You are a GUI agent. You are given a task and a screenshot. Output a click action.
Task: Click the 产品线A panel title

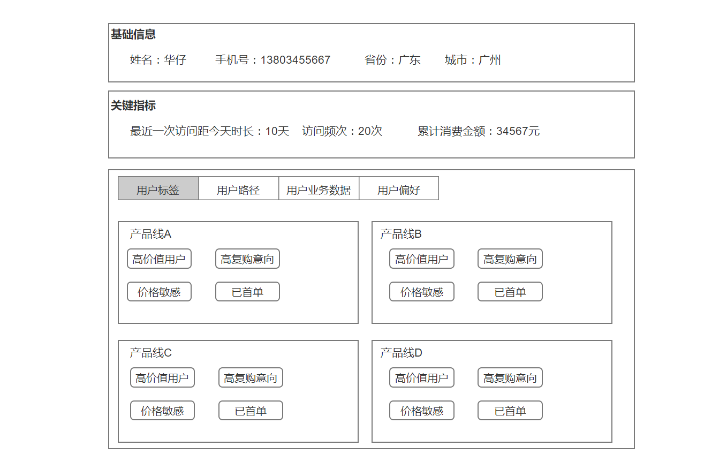click(150, 234)
